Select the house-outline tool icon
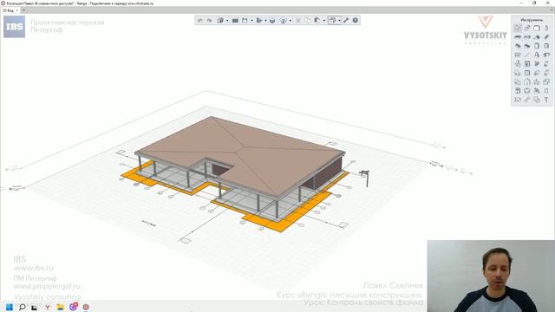 click(x=527, y=81)
